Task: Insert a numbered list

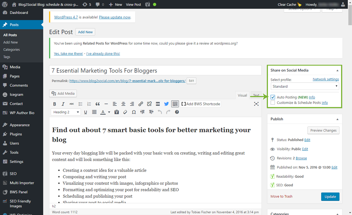Action: coord(89,104)
